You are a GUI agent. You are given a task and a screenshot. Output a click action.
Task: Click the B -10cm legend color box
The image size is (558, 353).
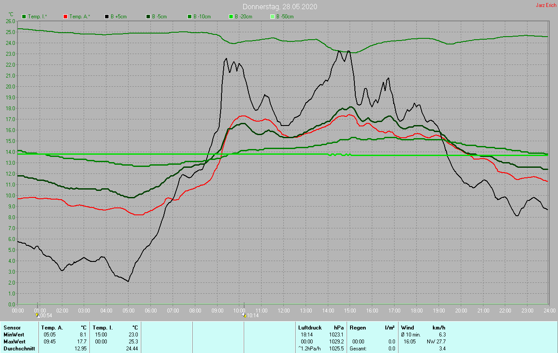[190, 17]
